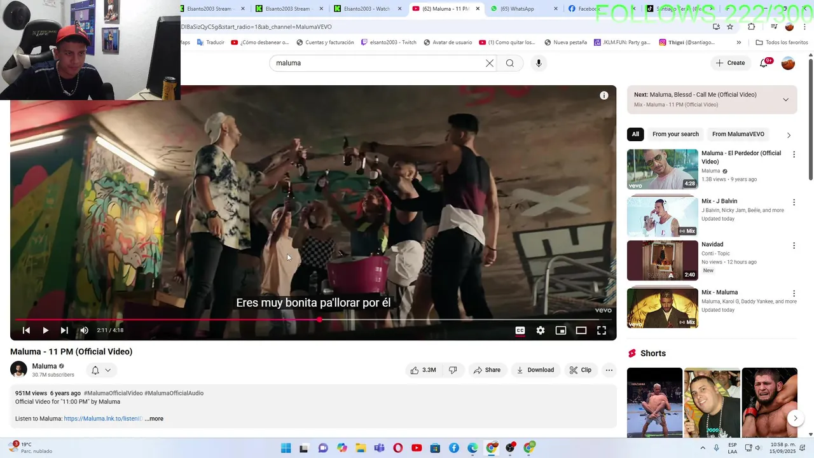The width and height of the screenshot is (814, 458).
Task: Open options menu for 'Mix - Maluma'
Action: click(x=794, y=293)
